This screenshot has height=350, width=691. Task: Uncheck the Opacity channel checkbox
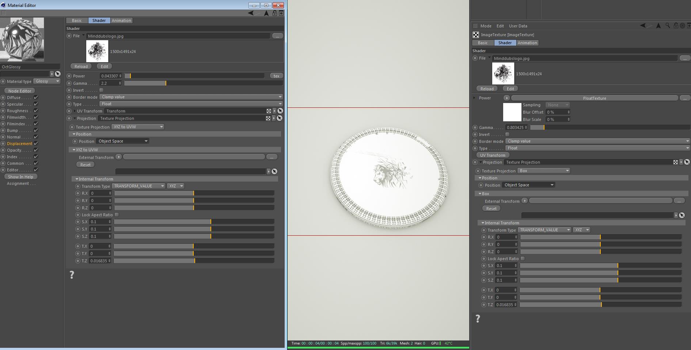coord(36,150)
